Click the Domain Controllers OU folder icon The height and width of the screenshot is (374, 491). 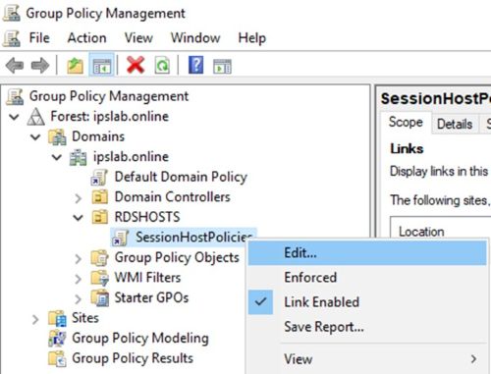point(99,197)
